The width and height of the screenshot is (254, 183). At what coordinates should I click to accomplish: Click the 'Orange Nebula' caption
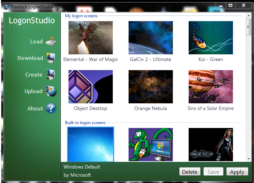pos(150,109)
